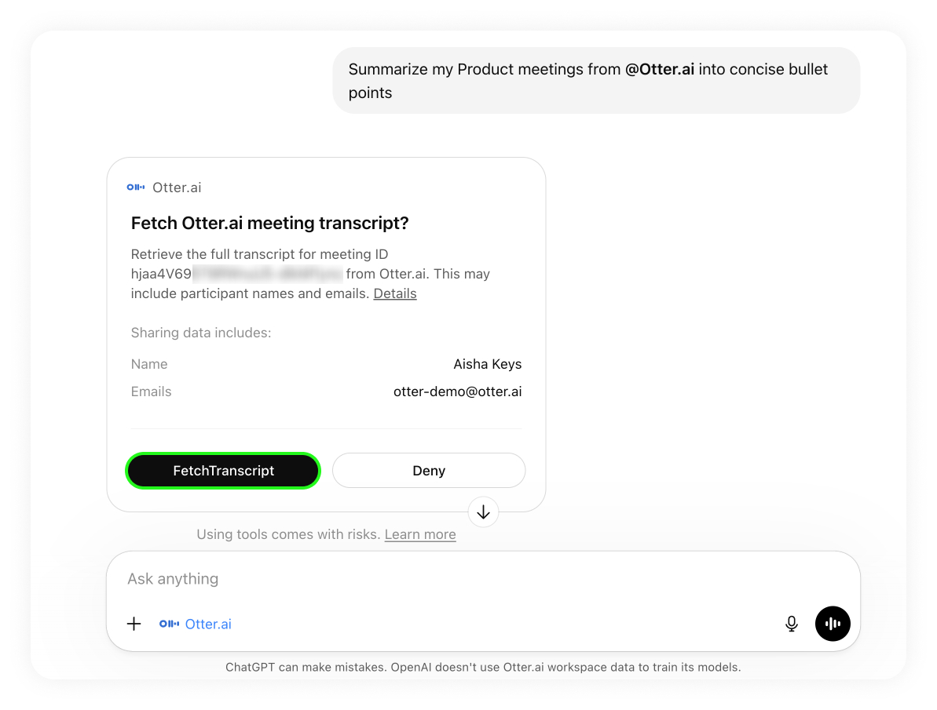The image size is (937, 710).
Task: Open the Learn more link about tool risks
Action: [x=419, y=534]
